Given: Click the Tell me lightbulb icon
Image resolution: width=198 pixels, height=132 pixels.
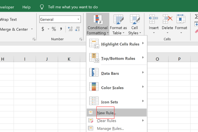Looking at the screenshot, I should click(42, 7).
